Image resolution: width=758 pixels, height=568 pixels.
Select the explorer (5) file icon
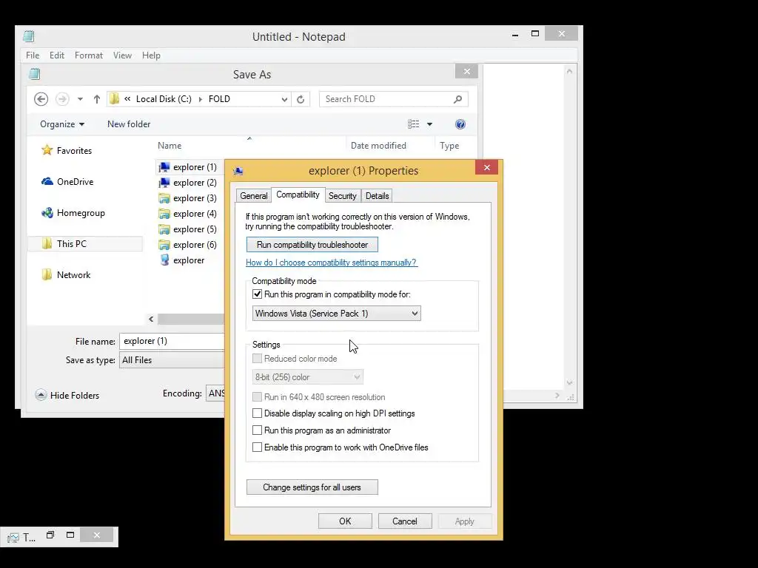[164, 229]
